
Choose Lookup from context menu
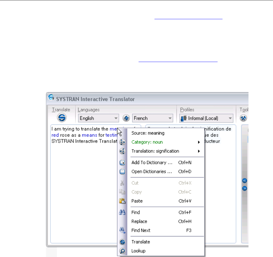point(161,251)
